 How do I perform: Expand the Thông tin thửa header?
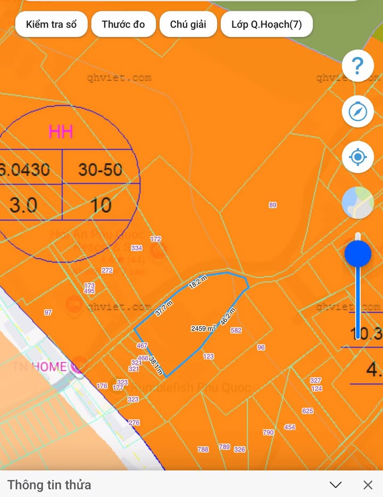pos(49,485)
